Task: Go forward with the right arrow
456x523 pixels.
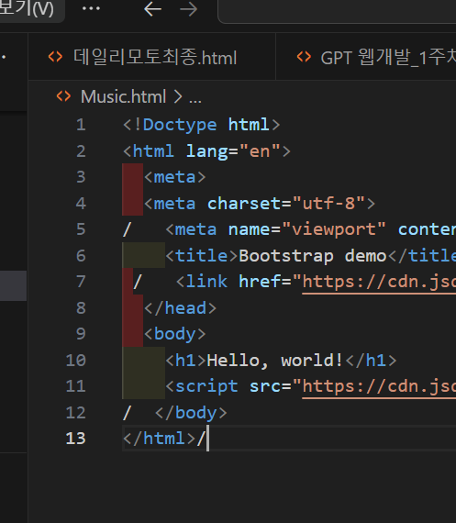Action: 188,9
